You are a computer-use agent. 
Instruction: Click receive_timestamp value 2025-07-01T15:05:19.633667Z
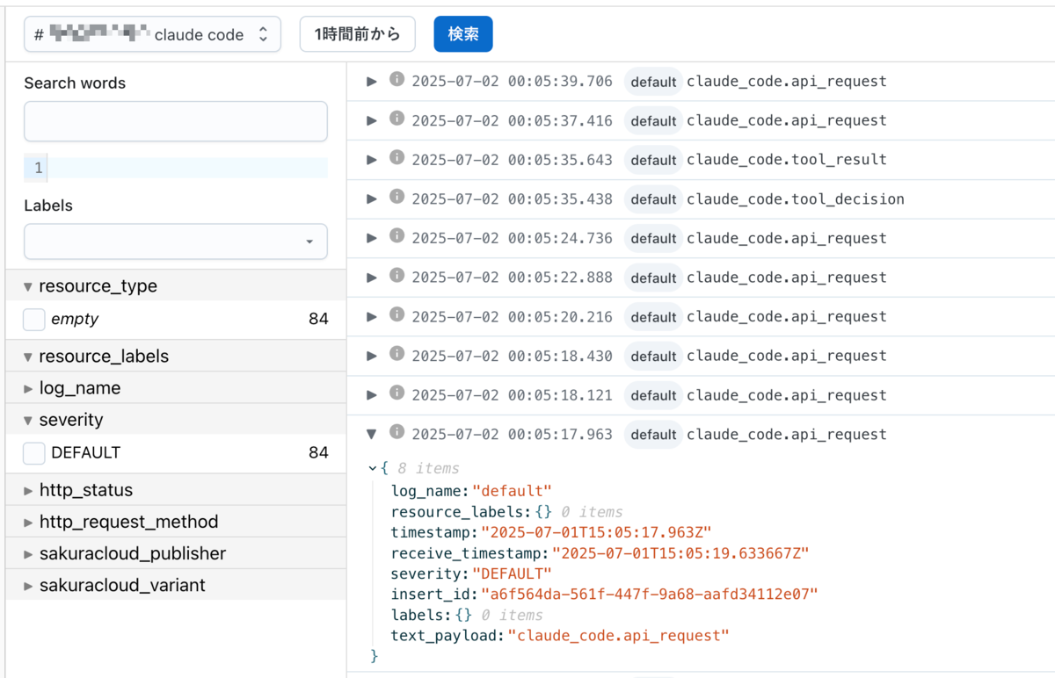[x=680, y=553]
